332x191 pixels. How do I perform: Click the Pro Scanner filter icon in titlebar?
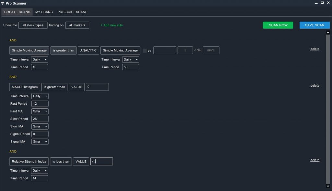3,3
